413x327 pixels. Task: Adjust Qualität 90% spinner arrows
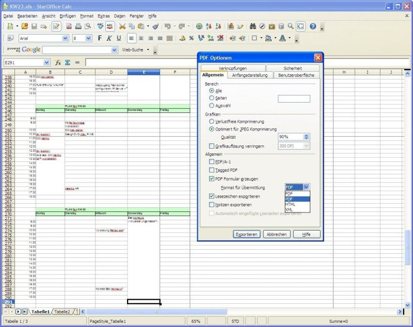306,137
